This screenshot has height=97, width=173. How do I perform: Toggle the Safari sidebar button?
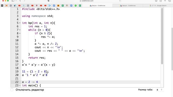pos(13,1)
